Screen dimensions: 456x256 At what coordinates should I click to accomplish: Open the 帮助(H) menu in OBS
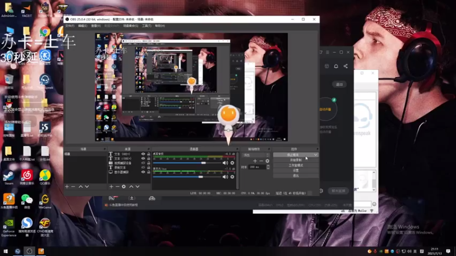(x=160, y=26)
